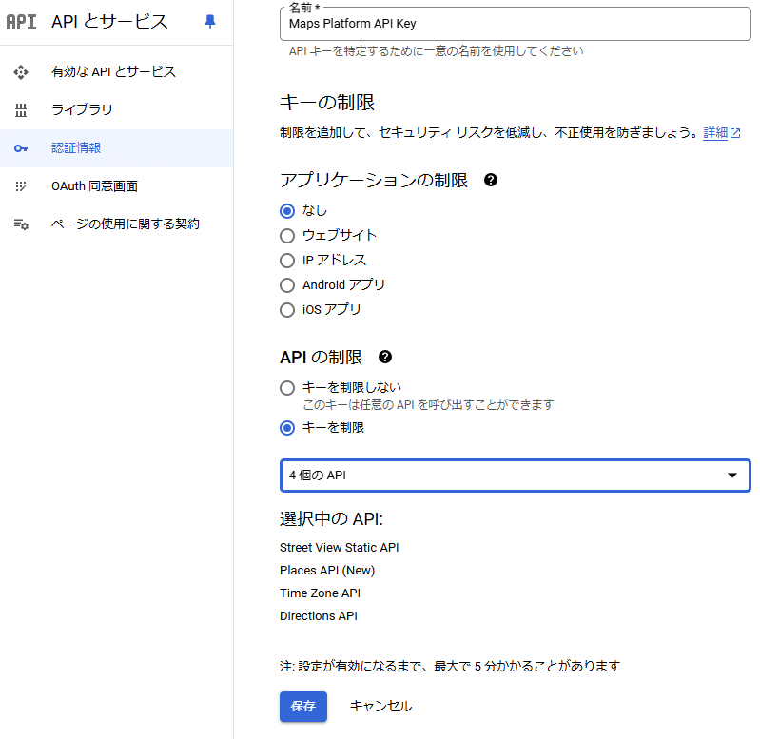Choose the IP アドレス radio option

pos(287,261)
